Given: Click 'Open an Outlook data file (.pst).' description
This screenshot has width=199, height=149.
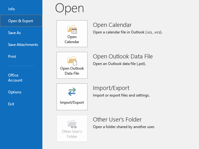Looking at the screenshot, I should (x=119, y=64).
